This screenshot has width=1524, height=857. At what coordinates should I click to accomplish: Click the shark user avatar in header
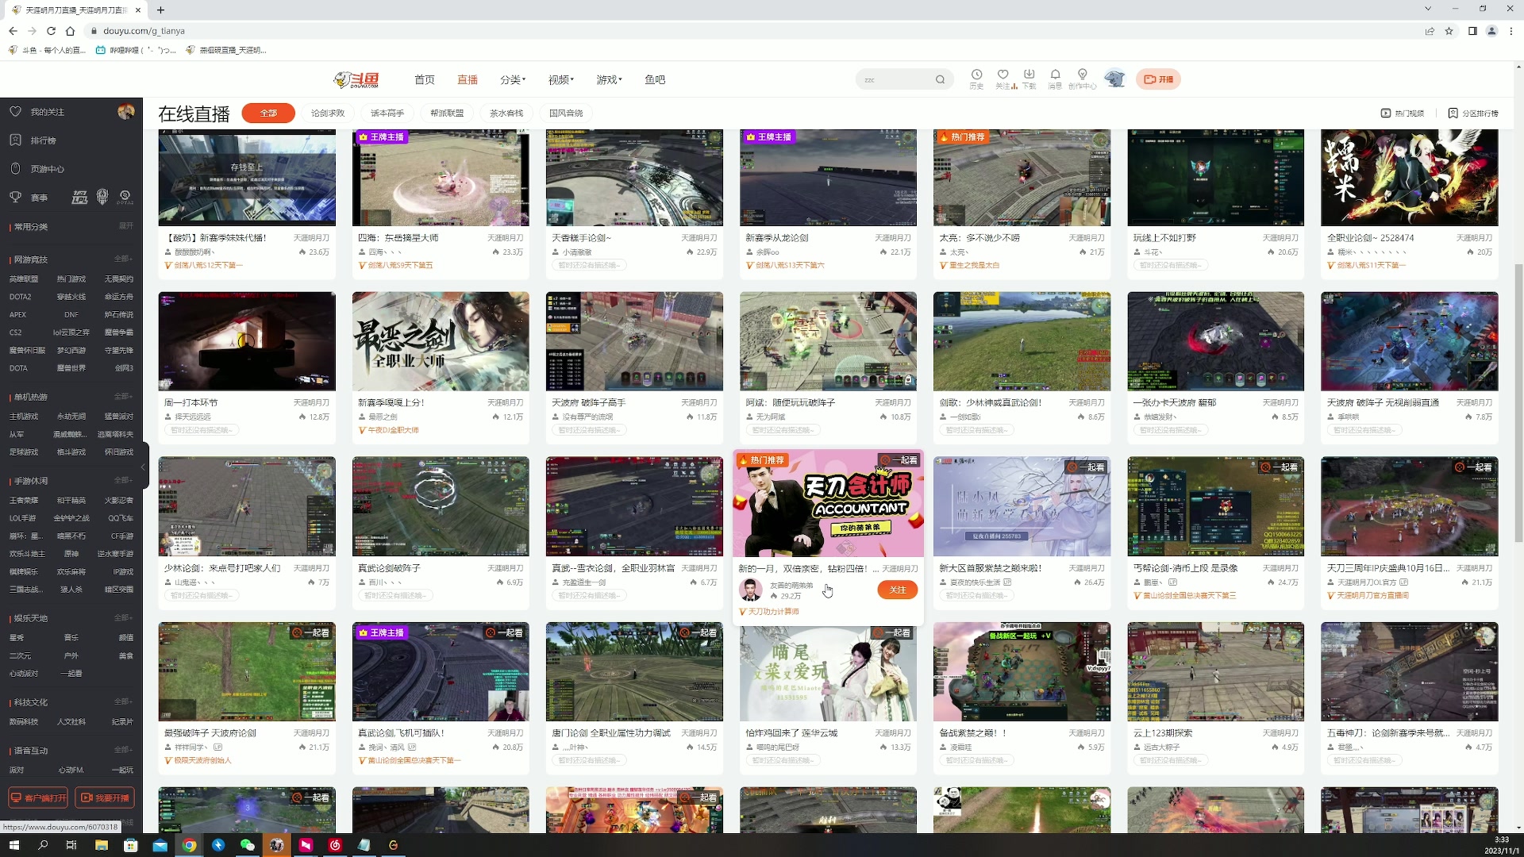pos(1114,79)
